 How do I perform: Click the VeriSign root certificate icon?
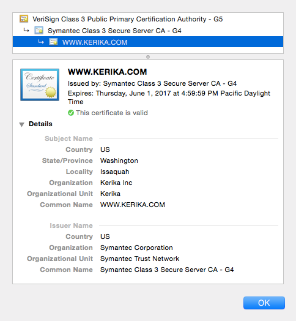[x=24, y=18]
